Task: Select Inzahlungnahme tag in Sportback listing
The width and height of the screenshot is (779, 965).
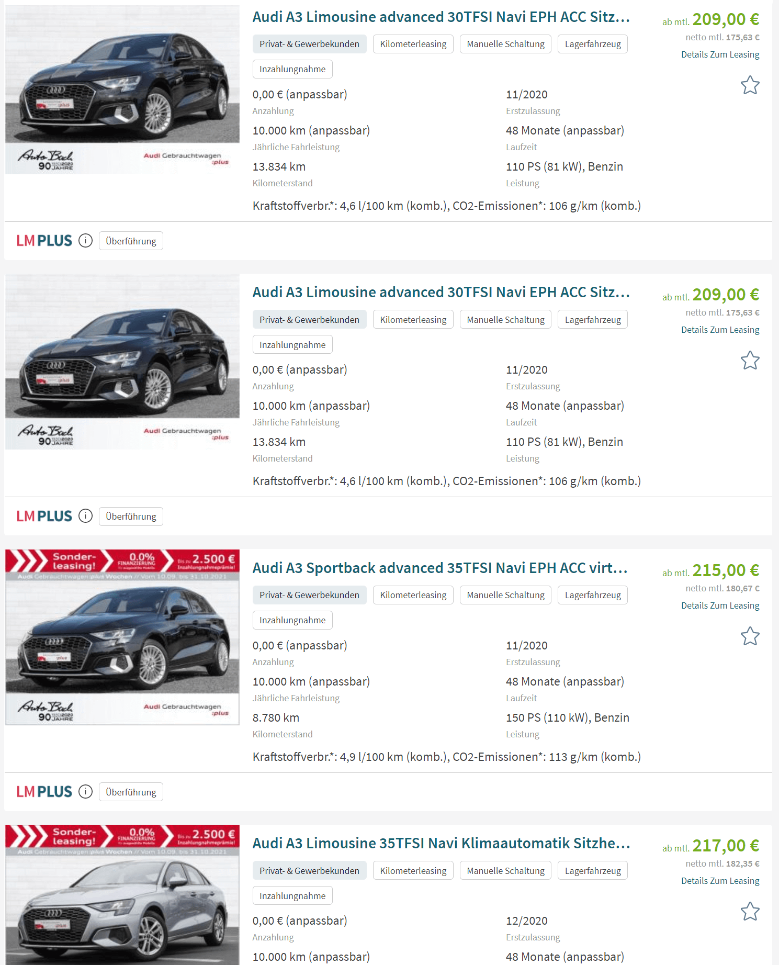Action: pyautogui.click(x=292, y=620)
